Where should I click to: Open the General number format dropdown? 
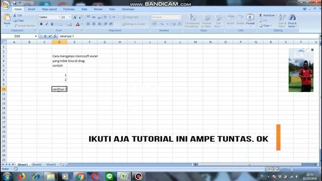tap(180, 17)
